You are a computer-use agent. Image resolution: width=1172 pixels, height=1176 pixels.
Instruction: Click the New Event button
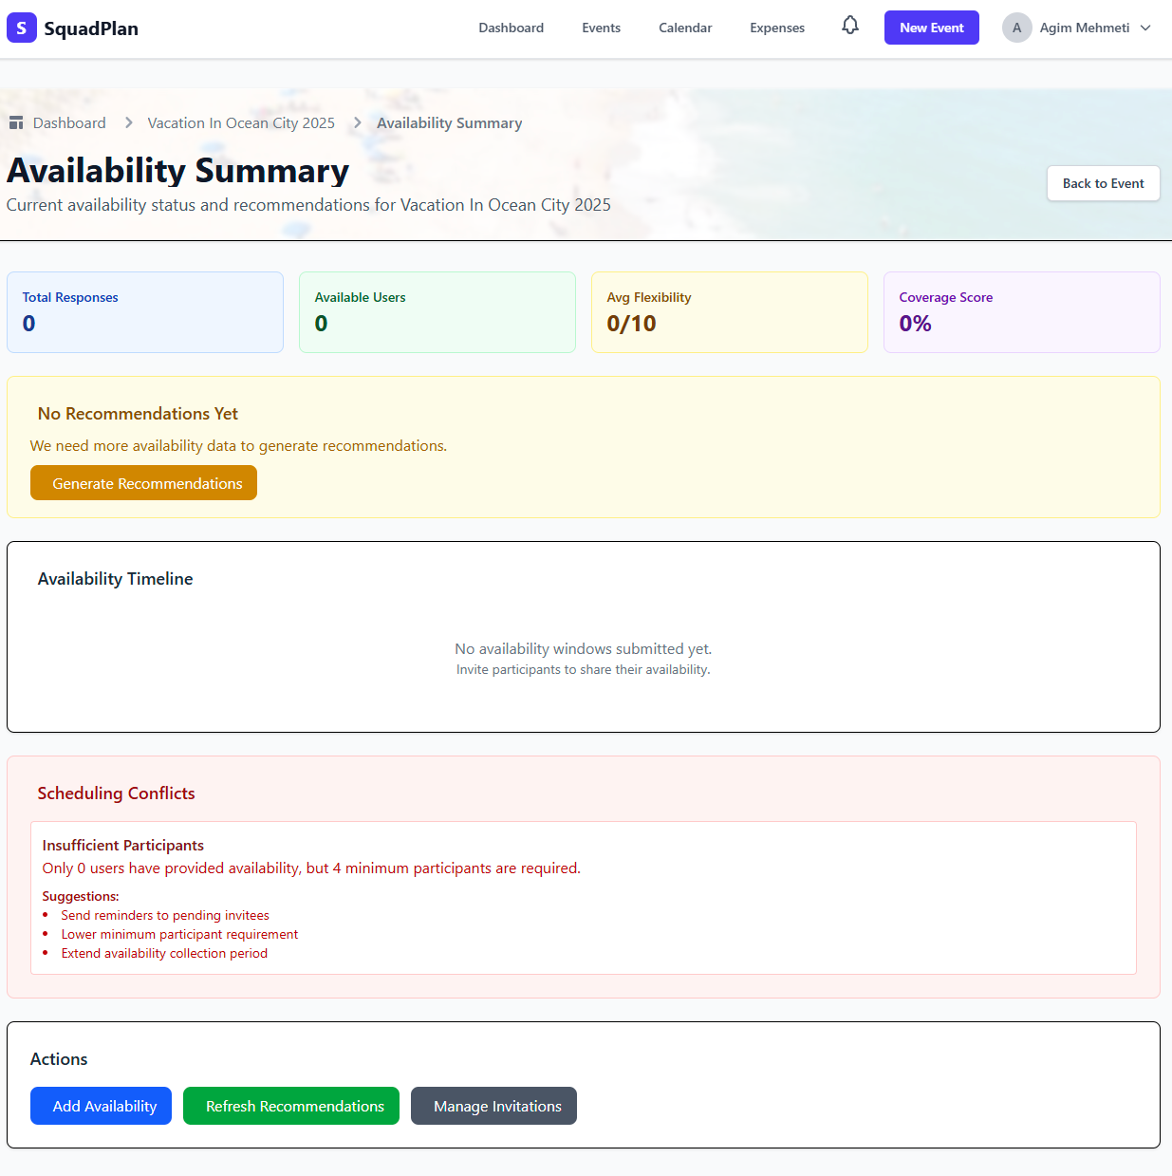(931, 28)
